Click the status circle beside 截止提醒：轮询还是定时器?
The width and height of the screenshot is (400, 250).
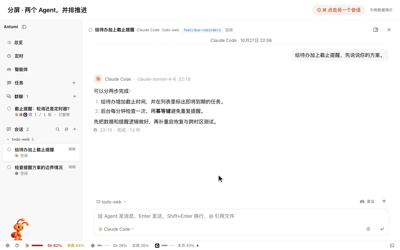[x=9, y=108]
